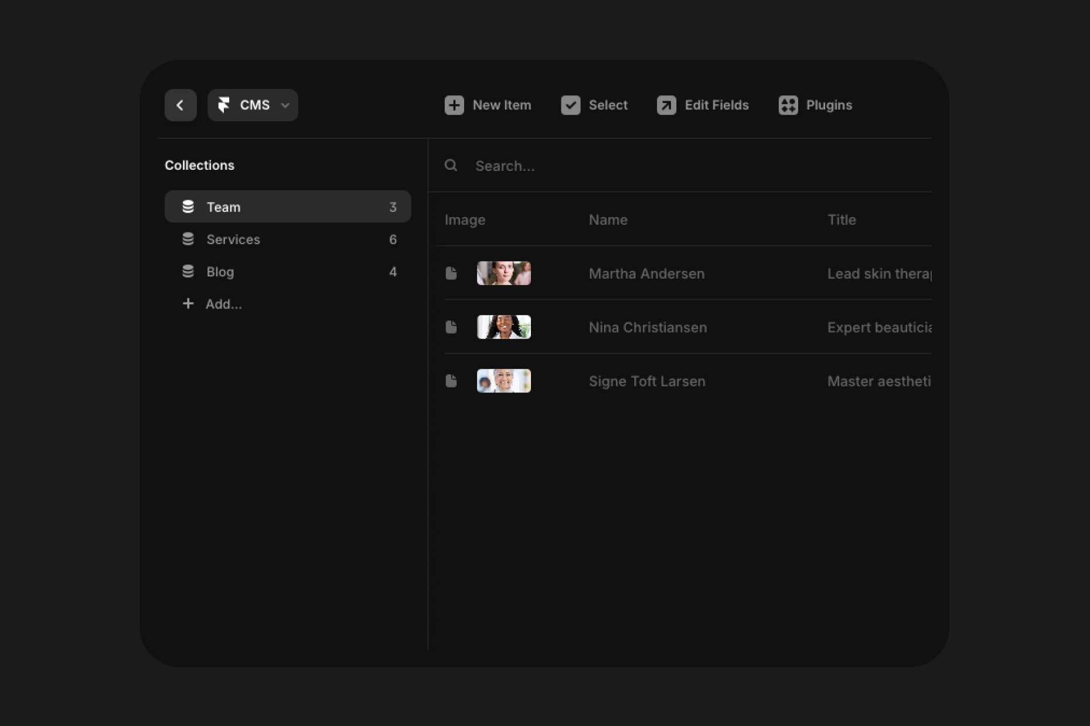
Task: Click the diagonal arrow icon for Edit Fields
Action: click(665, 105)
